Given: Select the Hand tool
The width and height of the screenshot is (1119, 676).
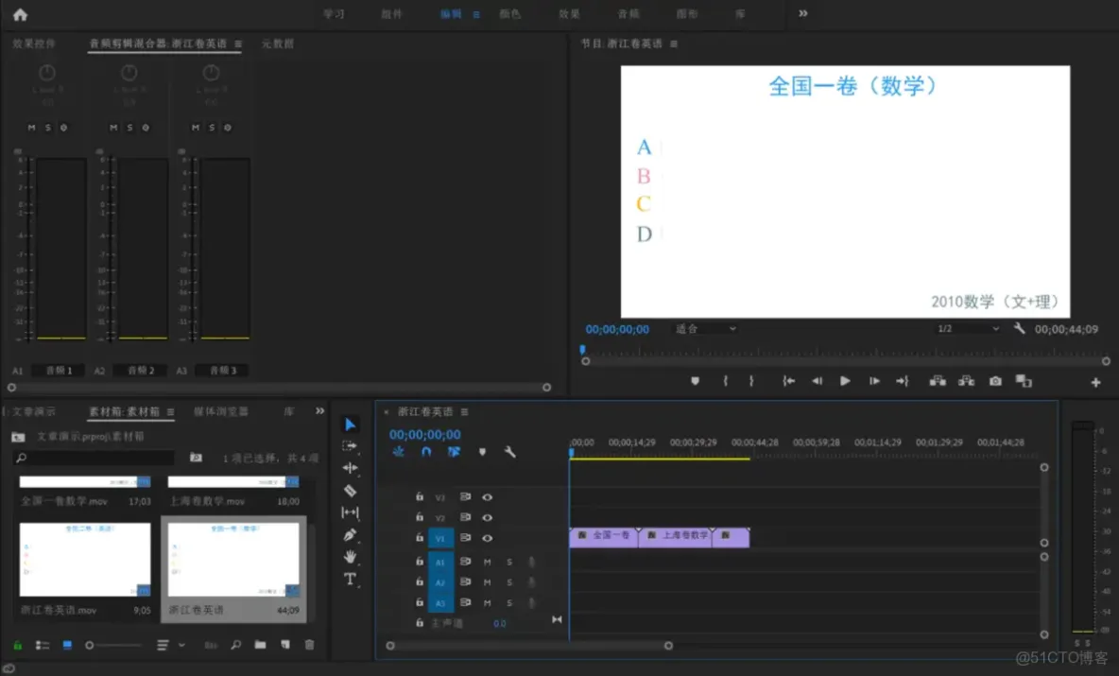Looking at the screenshot, I should (350, 557).
